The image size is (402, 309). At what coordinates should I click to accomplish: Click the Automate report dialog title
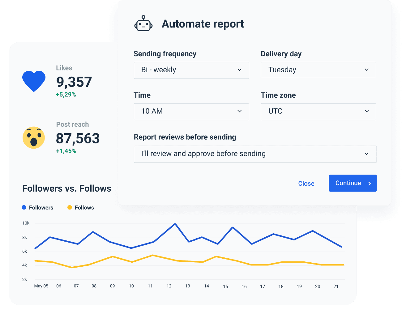click(x=203, y=24)
